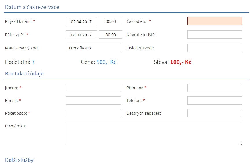Click the Počet osob input field
252x163 pixels.
(93, 113)
